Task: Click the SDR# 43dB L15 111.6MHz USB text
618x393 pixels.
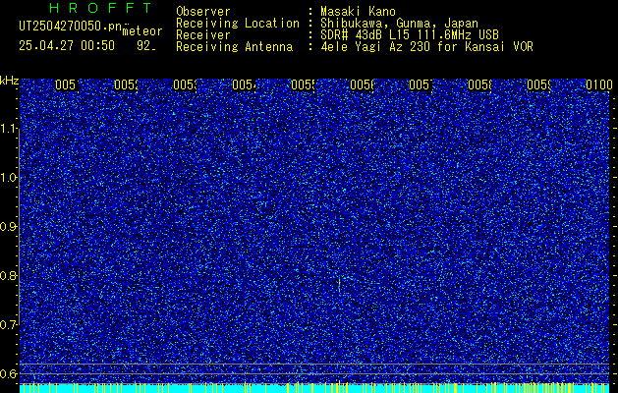Action: (410, 35)
